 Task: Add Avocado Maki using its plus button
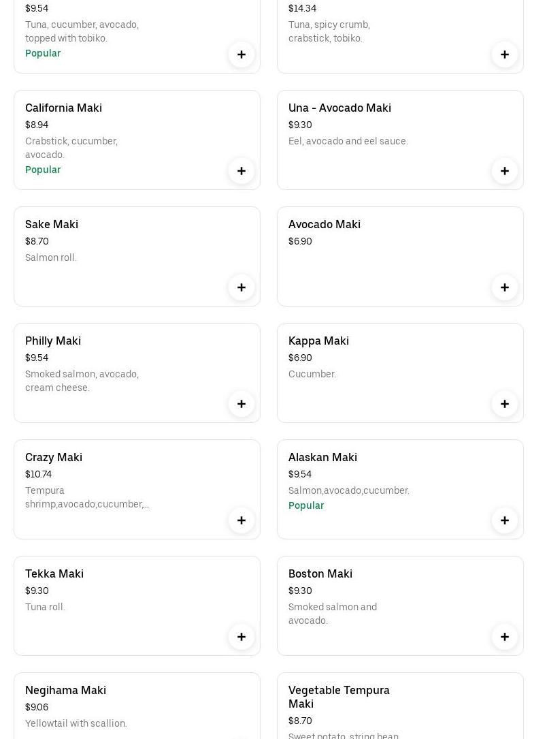[504, 287]
